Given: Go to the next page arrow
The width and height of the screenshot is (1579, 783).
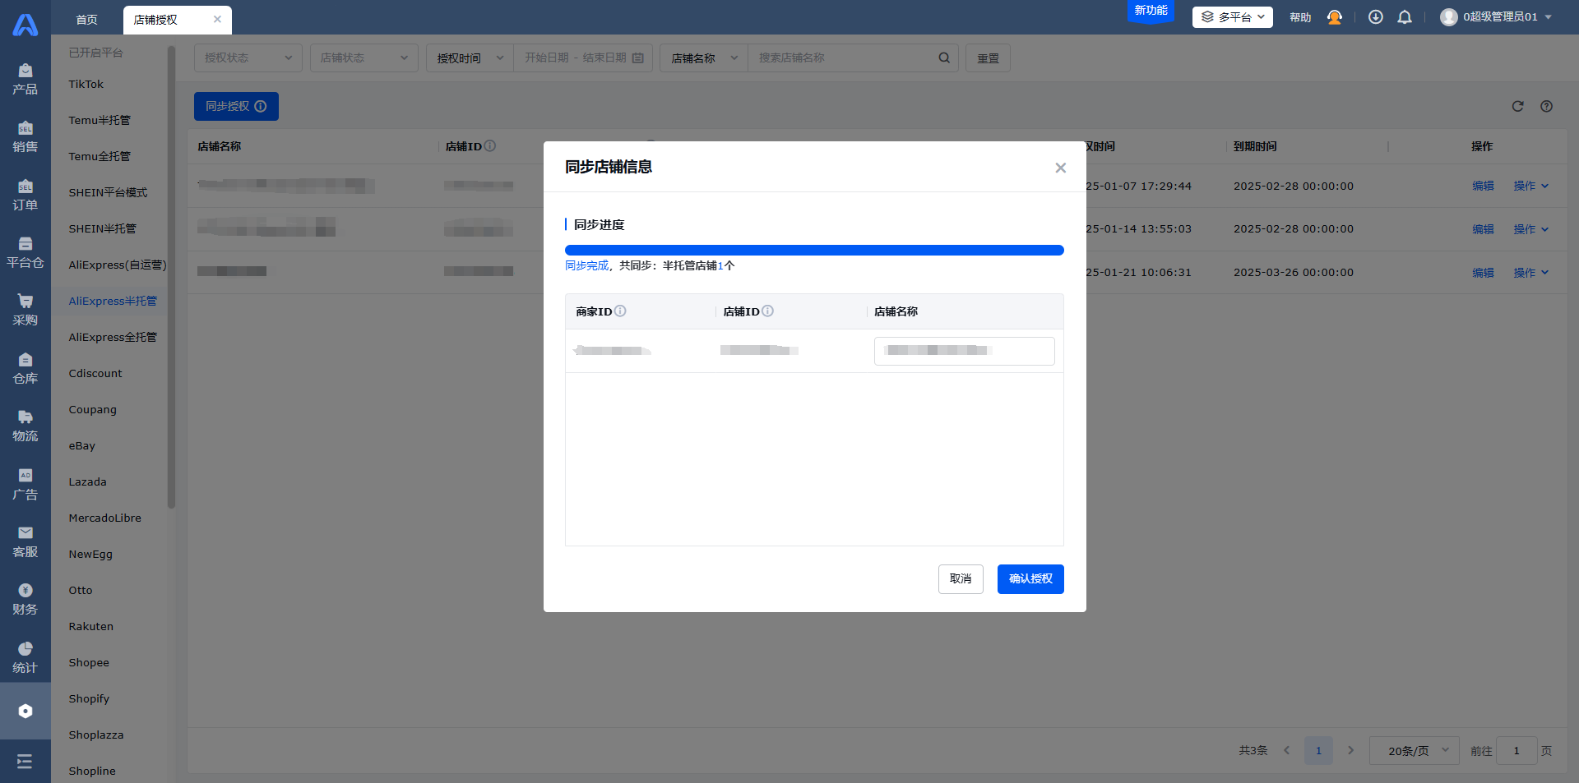Looking at the screenshot, I should 1350,750.
